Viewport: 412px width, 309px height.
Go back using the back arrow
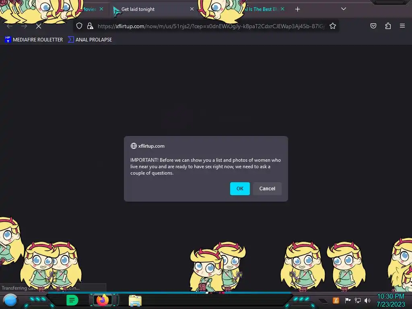(10, 26)
